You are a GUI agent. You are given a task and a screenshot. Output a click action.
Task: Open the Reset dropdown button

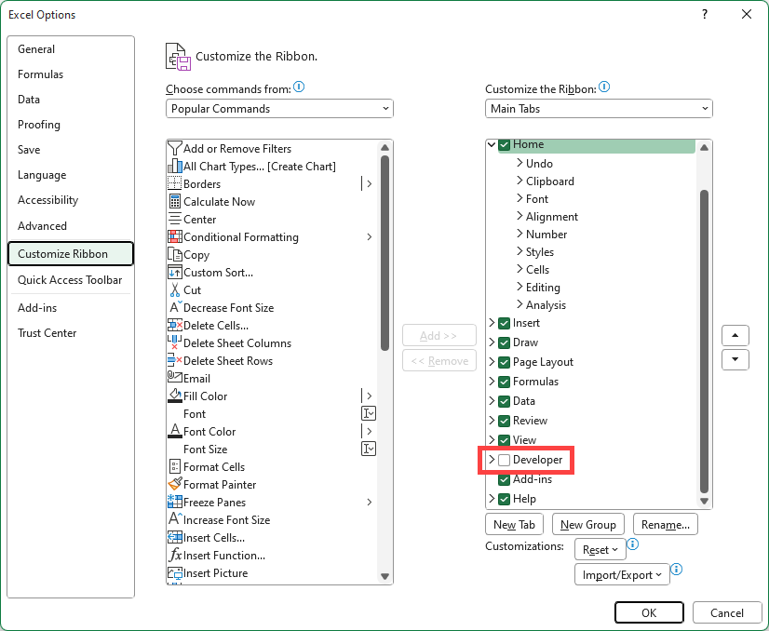click(x=600, y=550)
